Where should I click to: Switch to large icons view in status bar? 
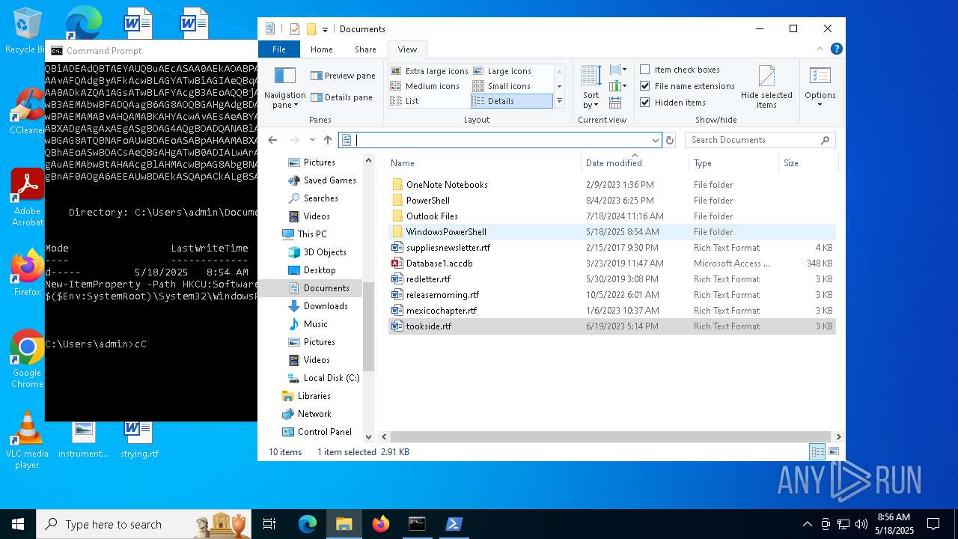click(834, 451)
